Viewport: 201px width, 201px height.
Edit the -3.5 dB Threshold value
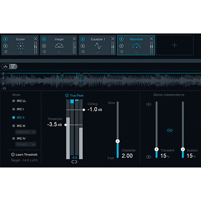point(54,124)
